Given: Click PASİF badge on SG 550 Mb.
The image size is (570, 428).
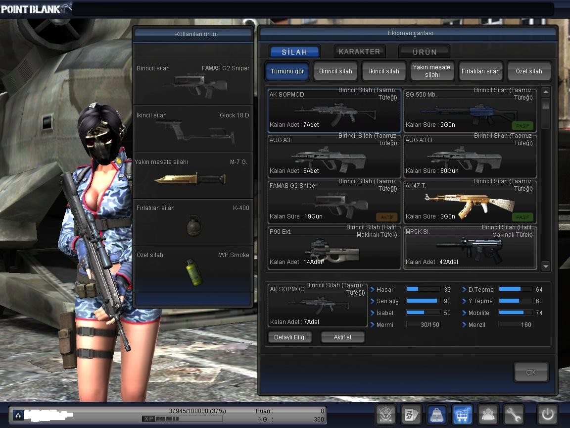Looking at the screenshot, I should (x=522, y=125).
